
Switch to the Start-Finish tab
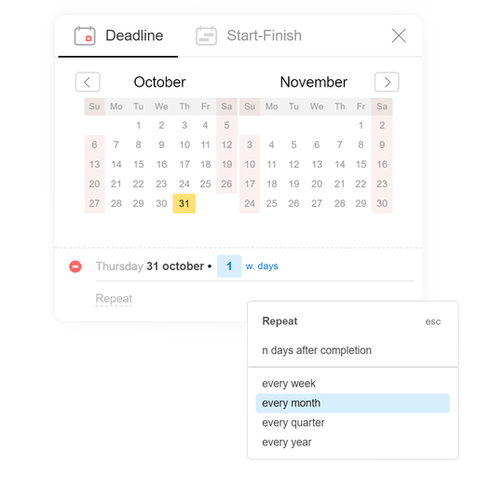click(x=249, y=36)
